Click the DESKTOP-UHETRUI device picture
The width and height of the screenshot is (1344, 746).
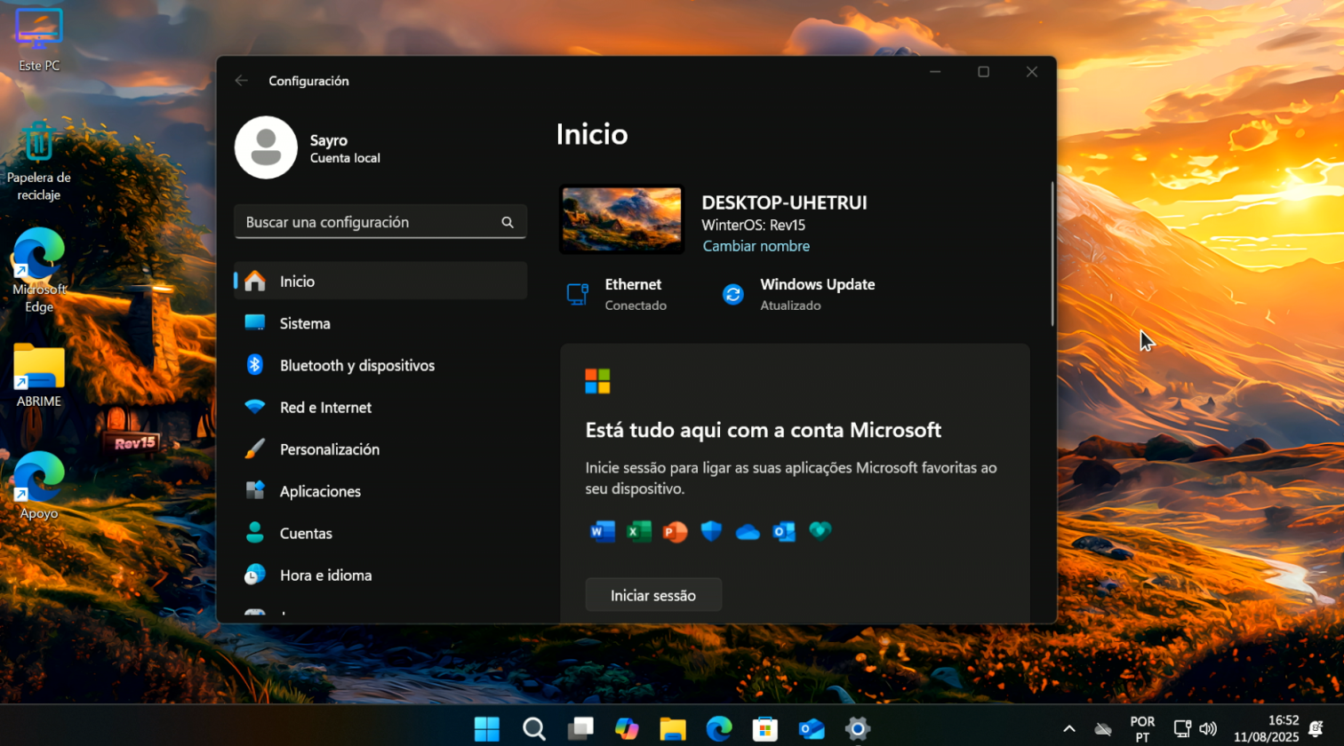click(620, 218)
